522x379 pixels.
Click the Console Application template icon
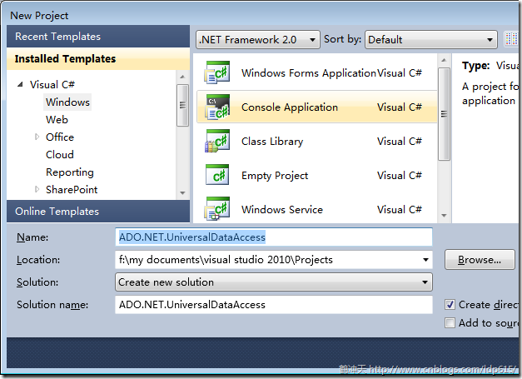pos(217,107)
